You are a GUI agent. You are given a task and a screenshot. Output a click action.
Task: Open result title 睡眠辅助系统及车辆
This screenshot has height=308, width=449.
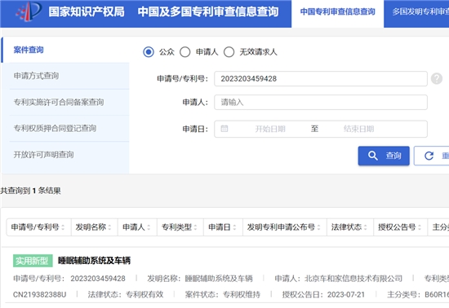pos(94,261)
